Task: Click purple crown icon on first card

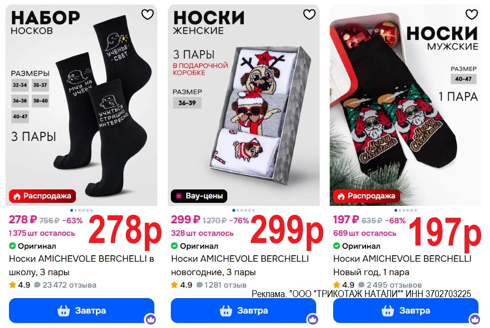Action: click(x=150, y=319)
